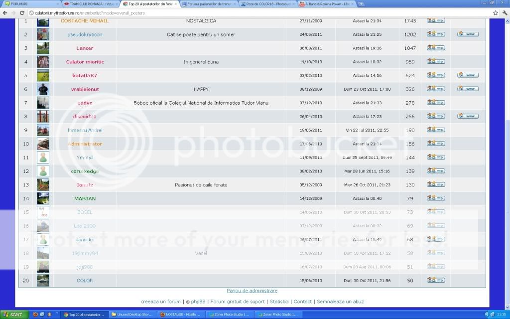Switch to Al Bano & Romina Power tab
This screenshot has width=510, height=319.
point(327,4)
